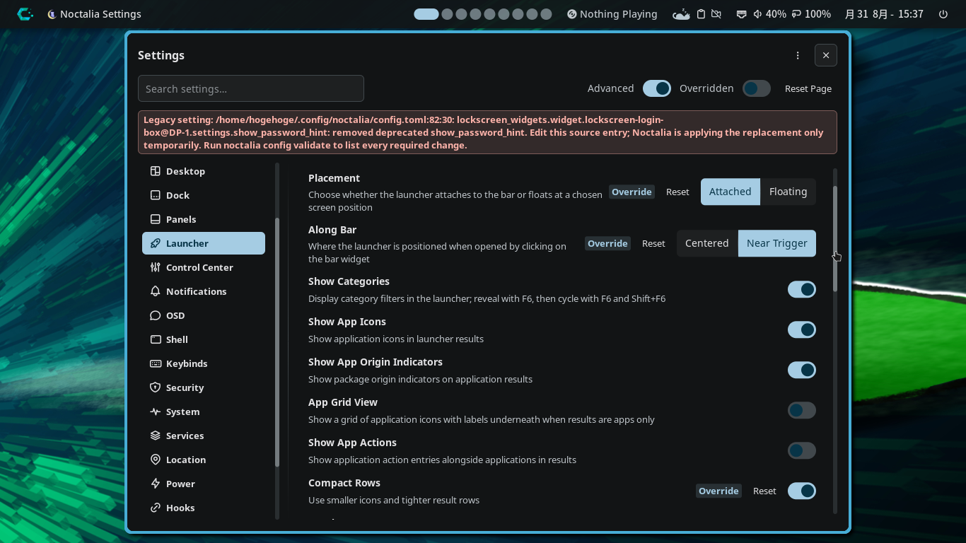The width and height of the screenshot is (966, 543).
Task: Open the clipboard icon in the top bar
Action: coord(701,14)
